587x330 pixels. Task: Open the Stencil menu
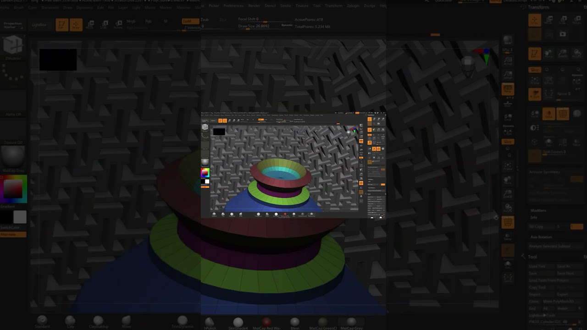pyautogui.click(x=271, y=5)
